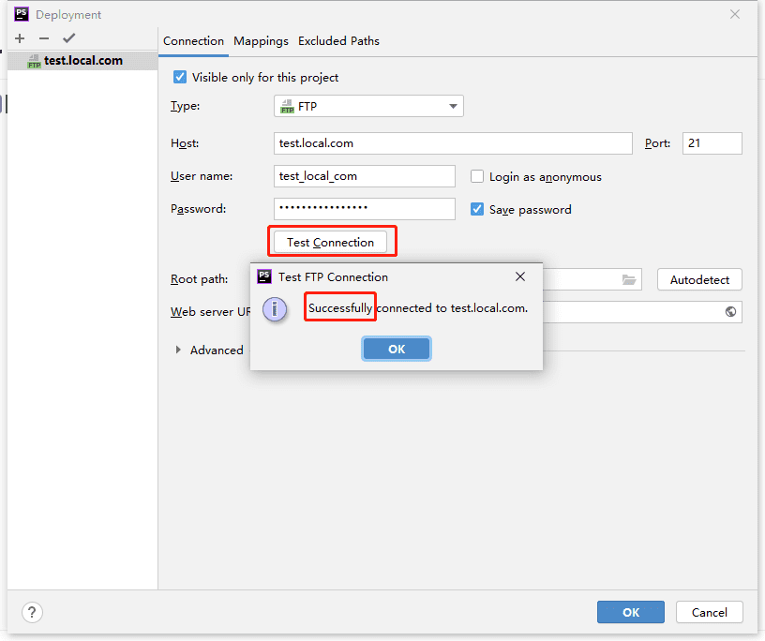Enable Login as anonymous checkbox
The height and width of the screenshot is (641, 765).
(476, 176)
